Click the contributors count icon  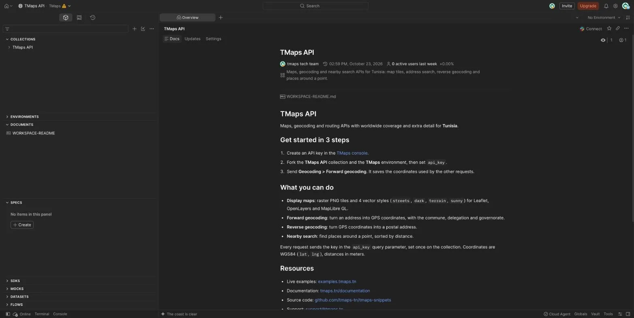tap(623, 40)
